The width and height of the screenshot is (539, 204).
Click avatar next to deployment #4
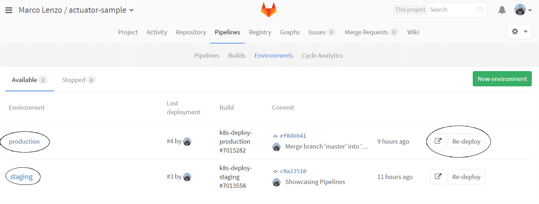pos(187,141)
